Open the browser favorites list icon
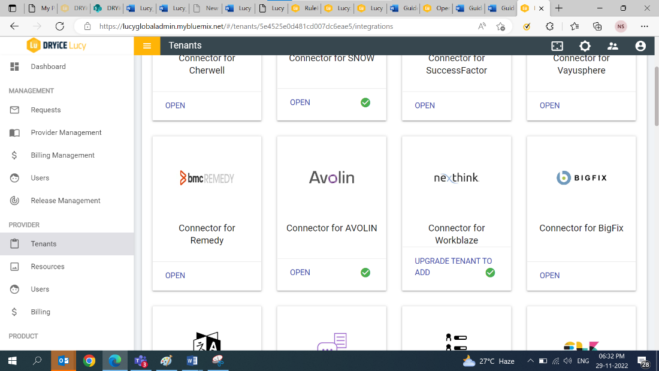 (574, 26)
